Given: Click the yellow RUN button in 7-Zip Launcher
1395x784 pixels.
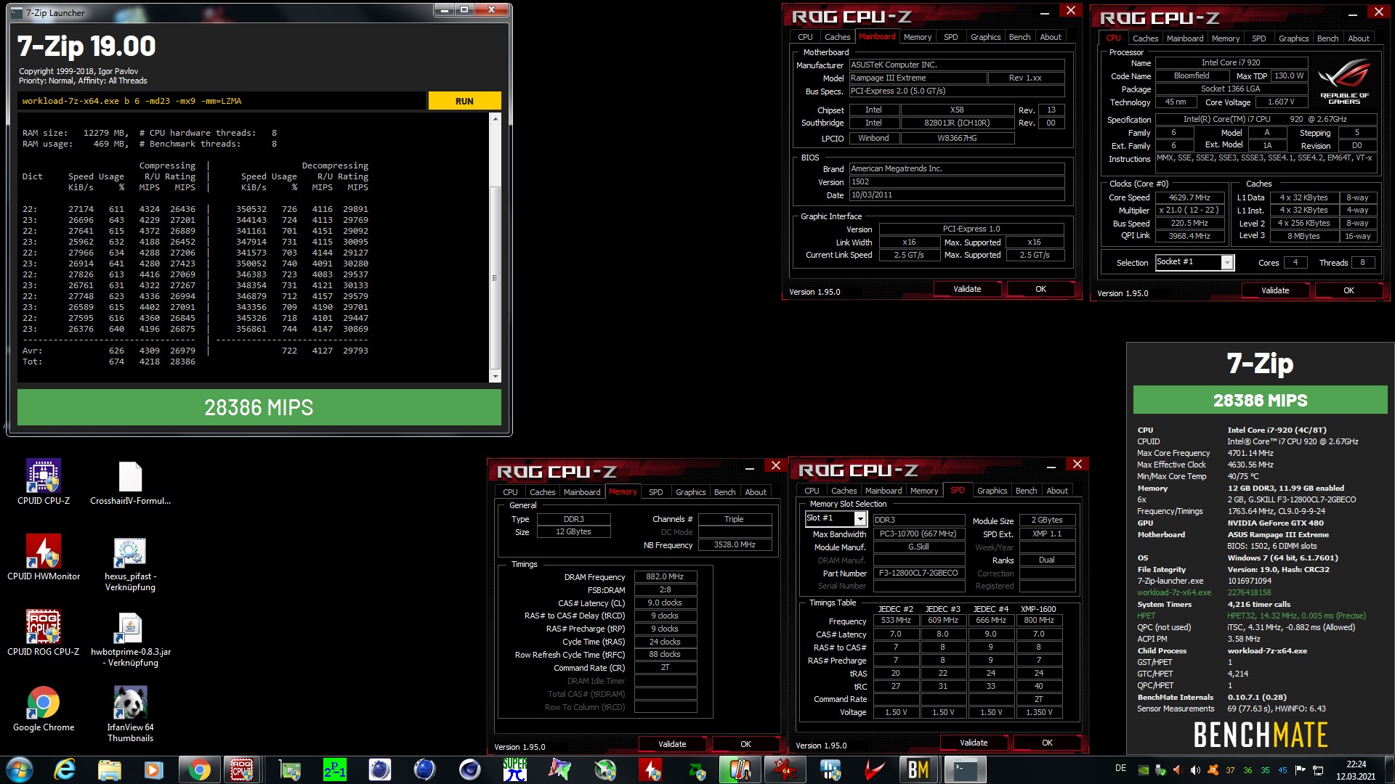Looking at the screenshot, I should tap(464, 101).
